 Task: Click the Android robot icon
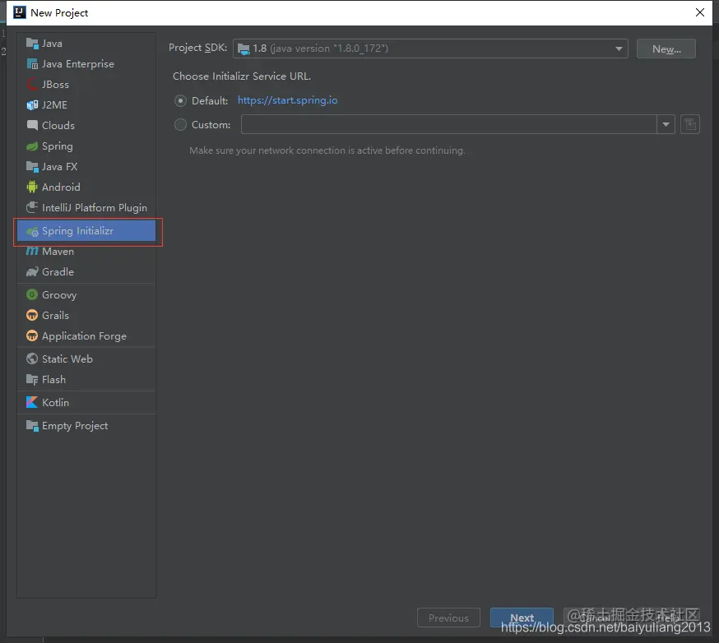(32, 187)
